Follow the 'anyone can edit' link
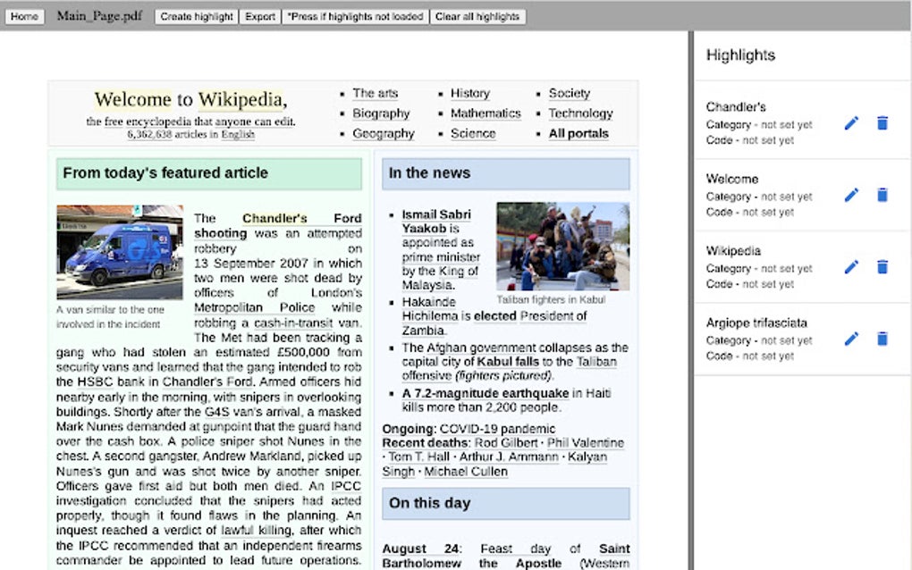This screenshot has height=570, width=912. tap(255, 122)
